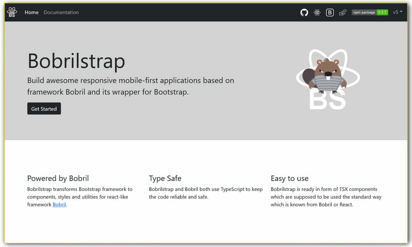Viewport: 412px width, 247px height.
Task: Click the paragraph about TypeScript reliability
Action: [x=206, y=193]
